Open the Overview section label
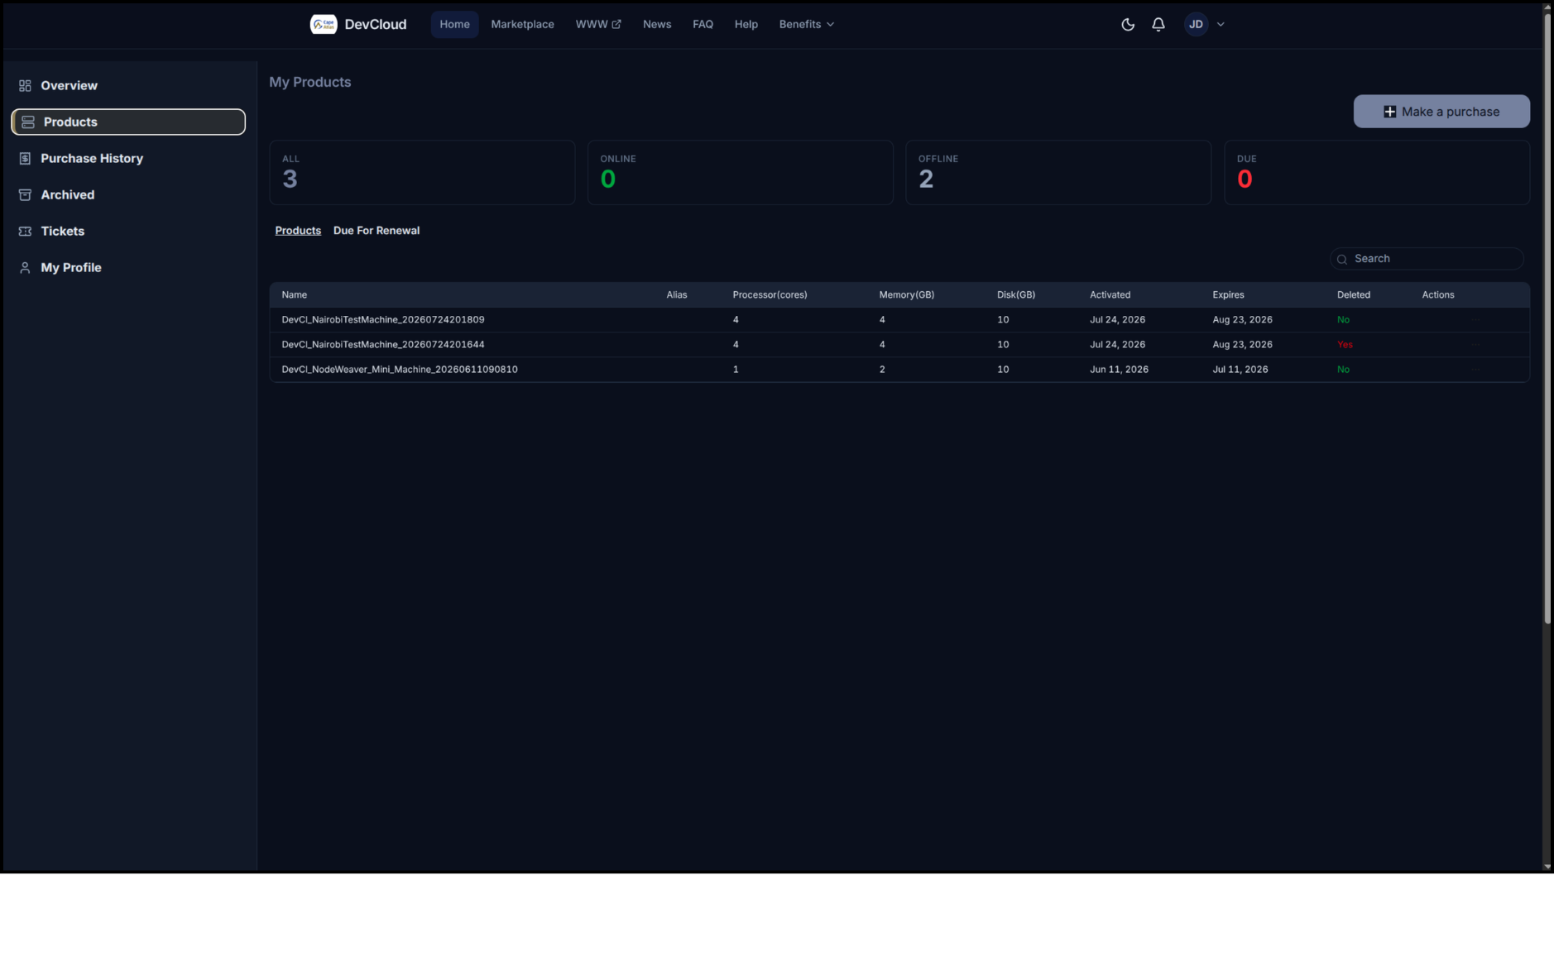The width and height of the screenshot is (1554, 966). click(69, 86)
